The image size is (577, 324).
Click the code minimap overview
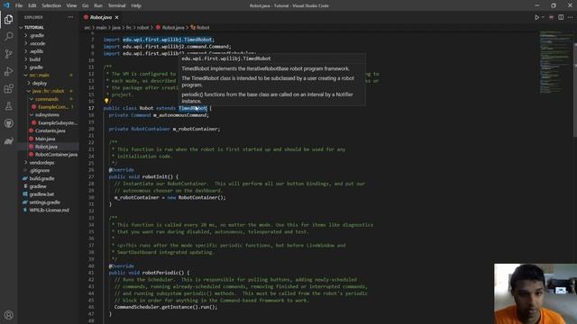tap(555, 62)
